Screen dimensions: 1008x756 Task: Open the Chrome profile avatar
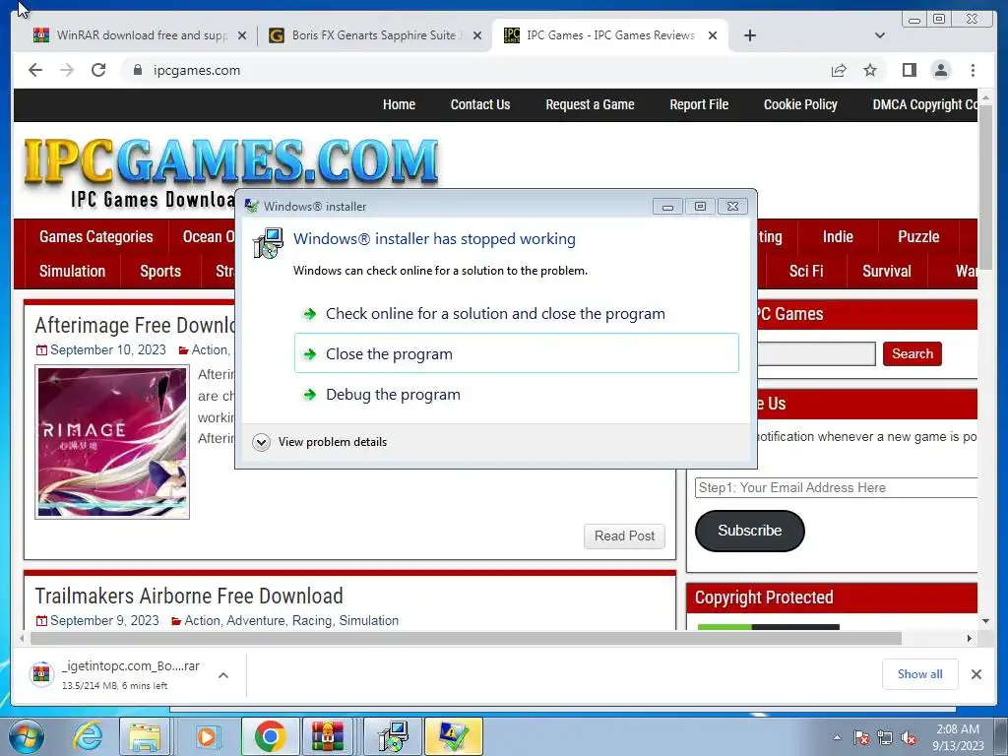tap(941, 70)
